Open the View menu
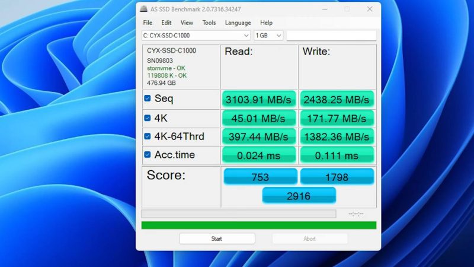This screenshot has height=267, width=474. [187, 23]
